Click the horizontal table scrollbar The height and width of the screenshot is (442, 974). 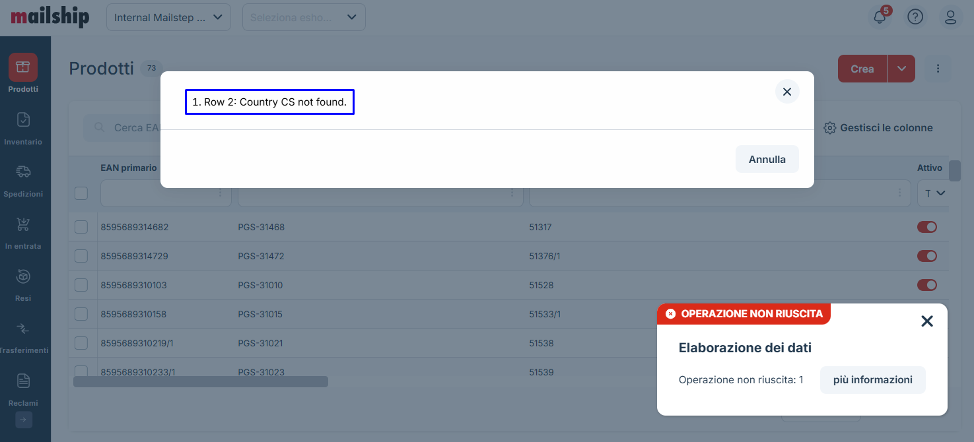tap(200, 381)
